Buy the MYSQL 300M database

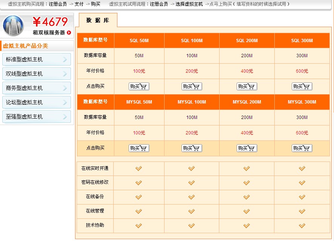302,148
